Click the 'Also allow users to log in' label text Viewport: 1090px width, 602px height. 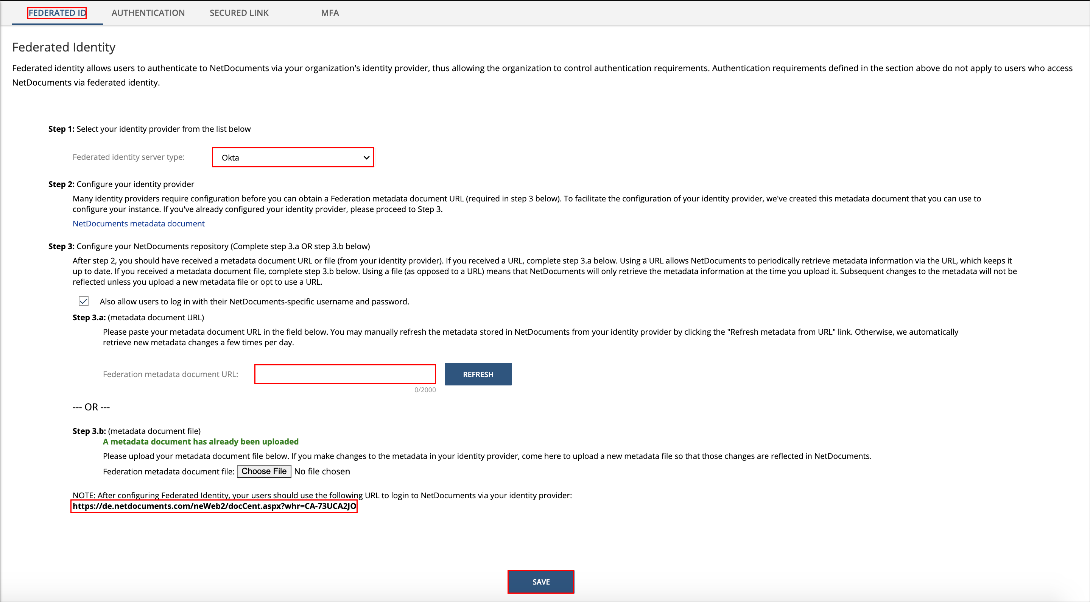(x=254, y=301)
